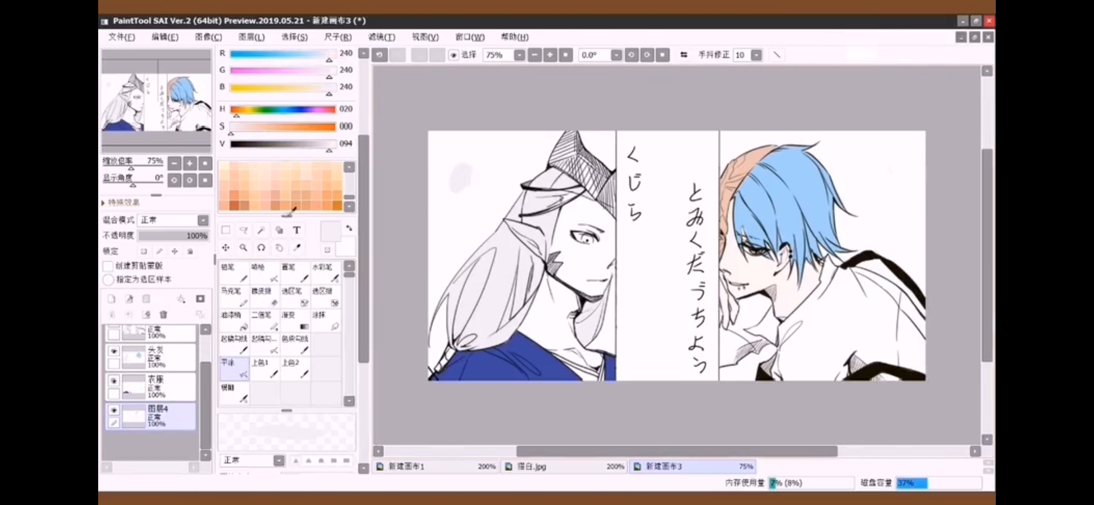This screenshot has height=505, width=1094.
Task: Hide the 衣服 layer eye
Action: point(114,381)
